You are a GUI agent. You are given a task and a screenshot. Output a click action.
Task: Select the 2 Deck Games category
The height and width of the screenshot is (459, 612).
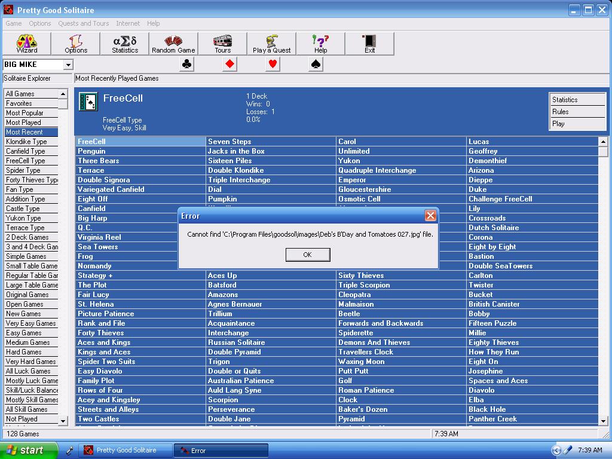click(31, 237)
